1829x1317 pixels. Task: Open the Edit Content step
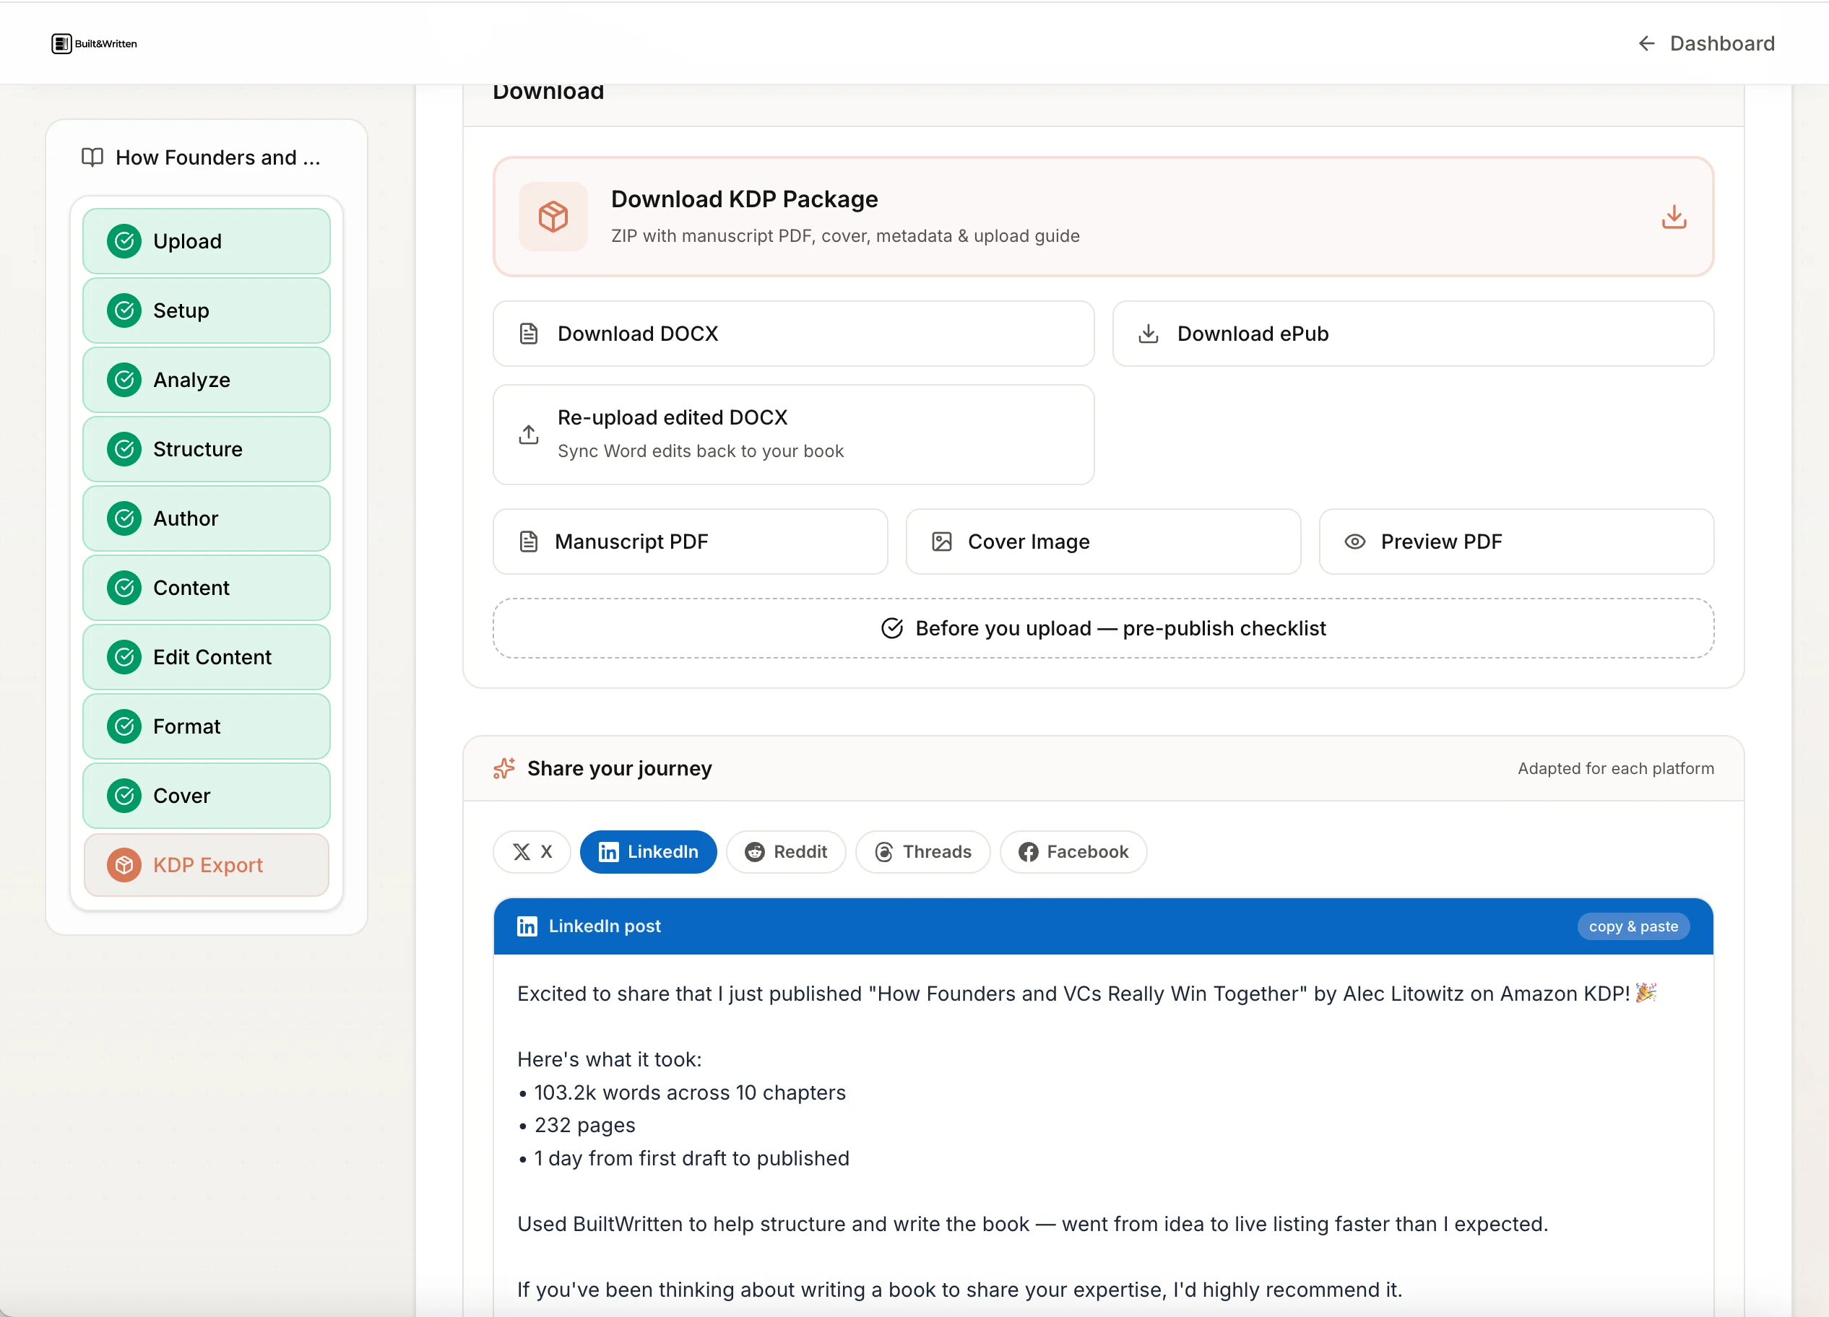tap(207, 657)
